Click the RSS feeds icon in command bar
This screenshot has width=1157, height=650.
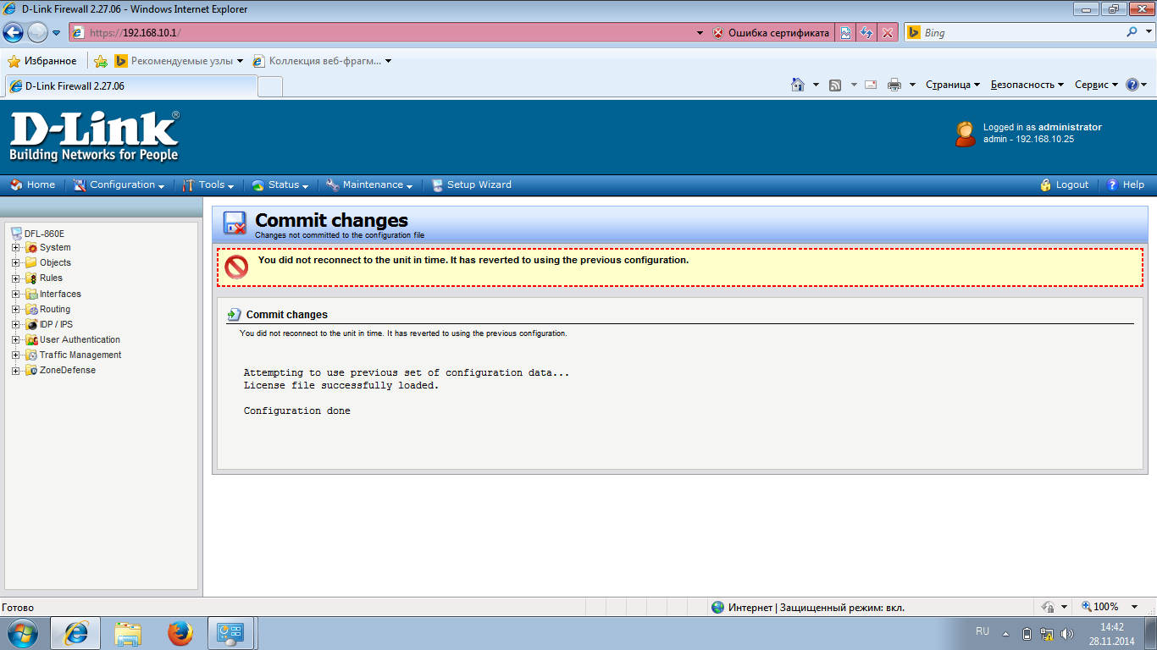click(835, 85)
